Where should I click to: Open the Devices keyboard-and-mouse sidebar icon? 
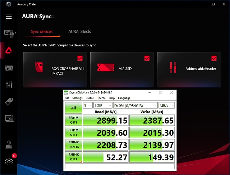pyautogui.click(x=9, y=33)
